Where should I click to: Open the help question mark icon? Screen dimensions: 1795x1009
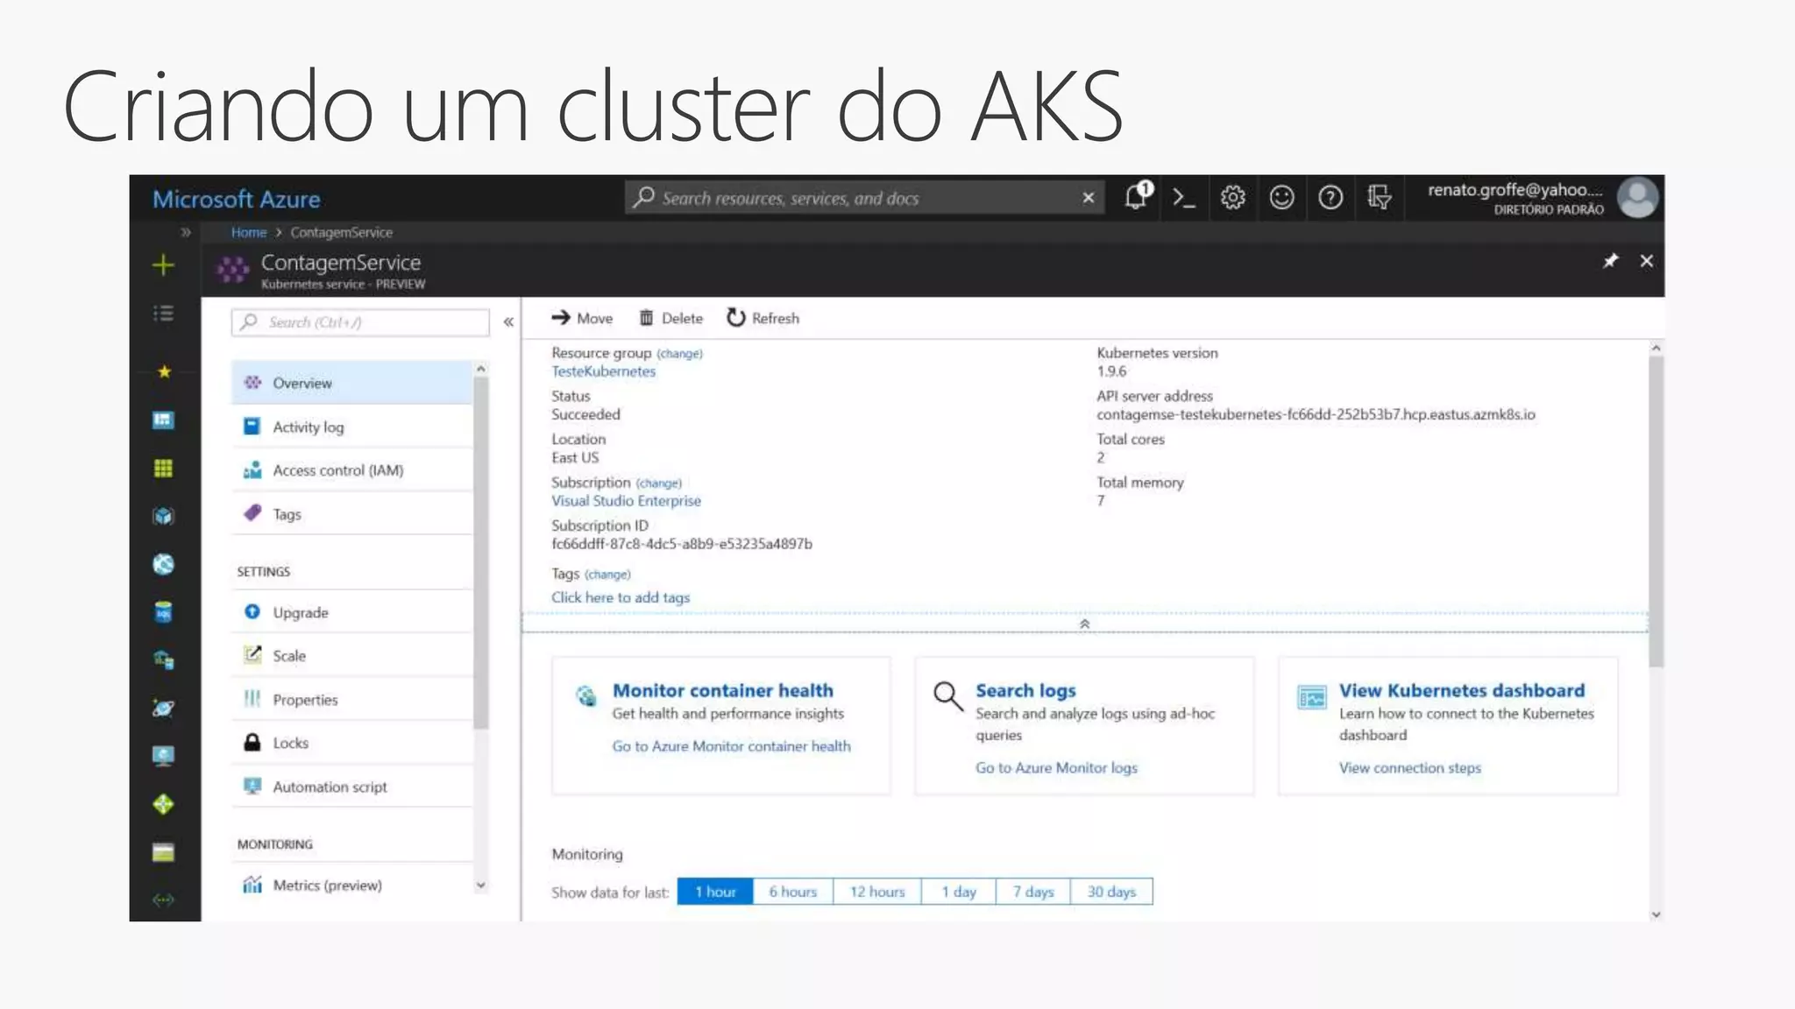[x=1330, y=198]
